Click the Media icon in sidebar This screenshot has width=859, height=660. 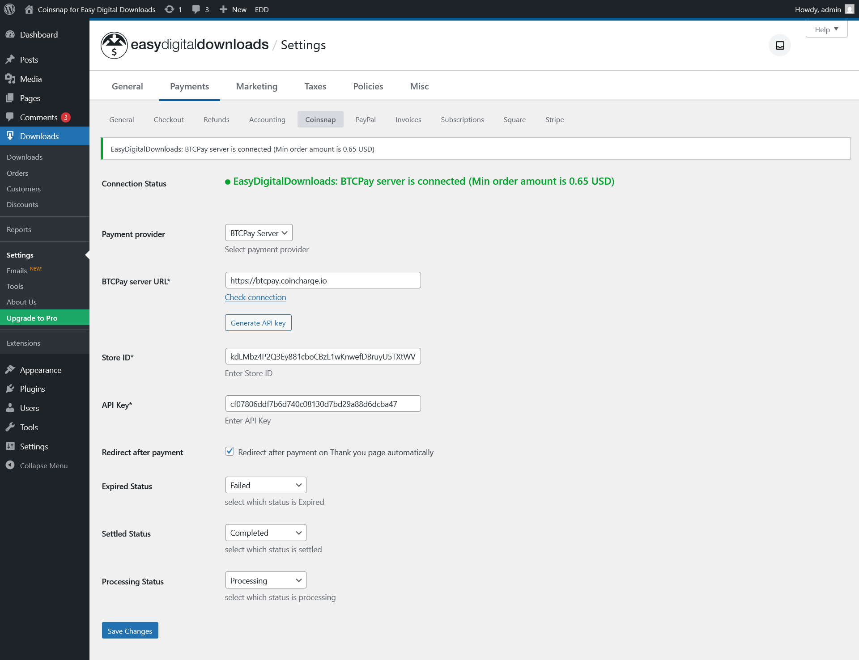click(10, 79)
